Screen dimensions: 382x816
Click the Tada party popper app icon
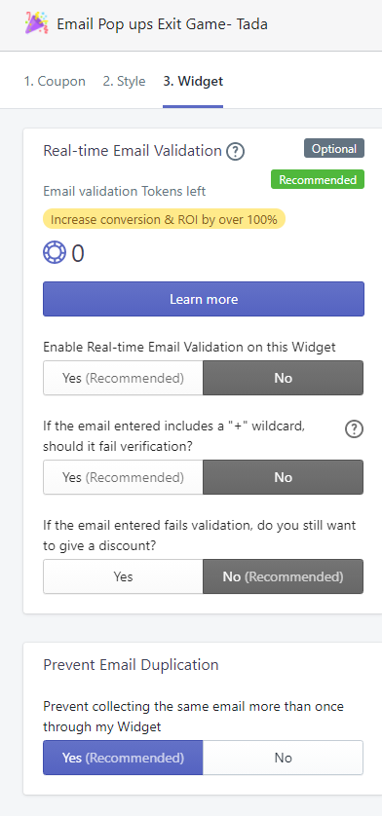(36, 24)
